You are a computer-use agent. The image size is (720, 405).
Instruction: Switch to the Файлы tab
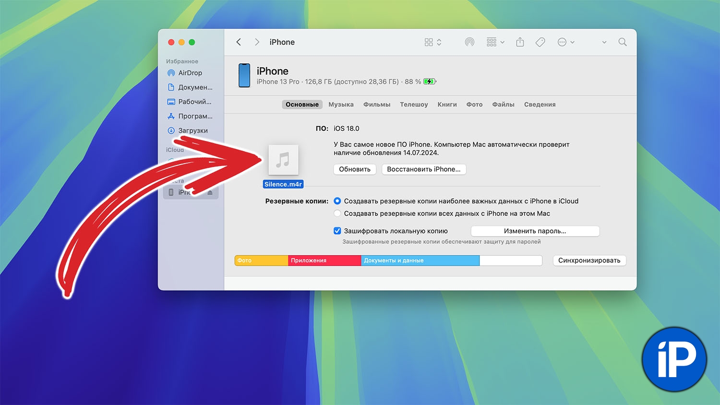coord(503,105)
